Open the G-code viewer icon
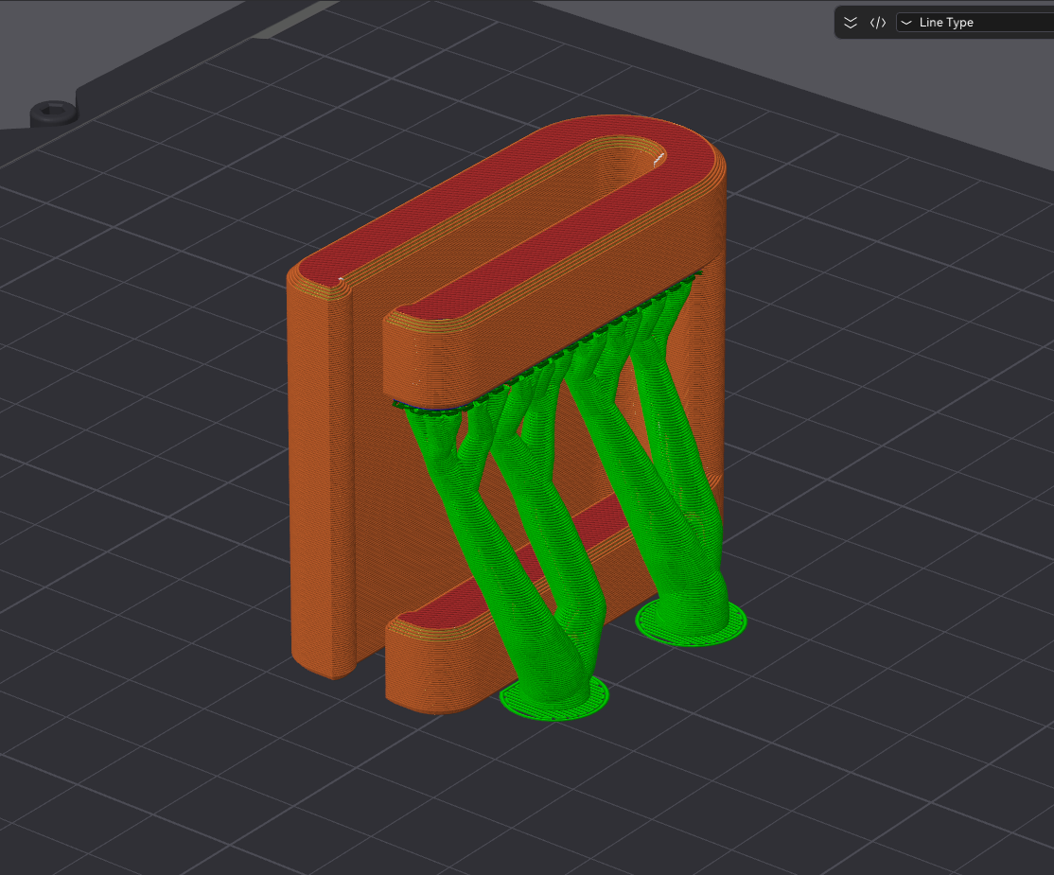This screenshot has width=1054, height=875. click(x=878, y=23)
